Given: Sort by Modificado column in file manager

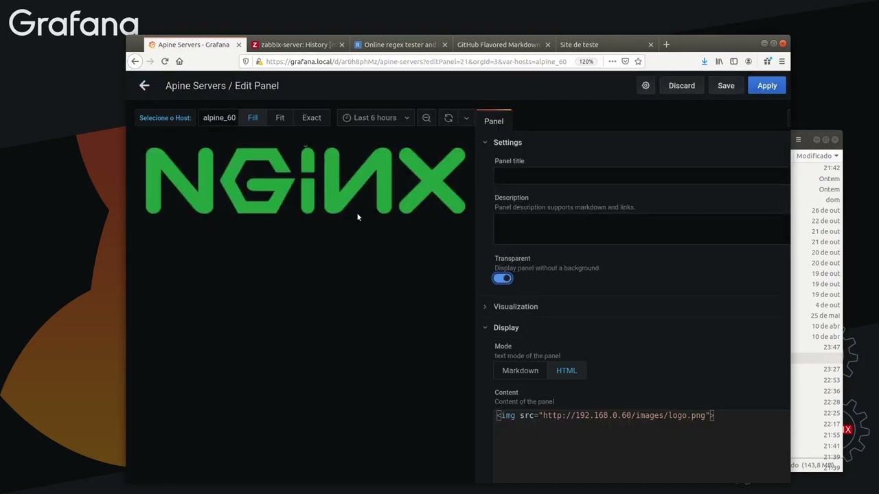Looking at the screenshot, I should point(817,156).
